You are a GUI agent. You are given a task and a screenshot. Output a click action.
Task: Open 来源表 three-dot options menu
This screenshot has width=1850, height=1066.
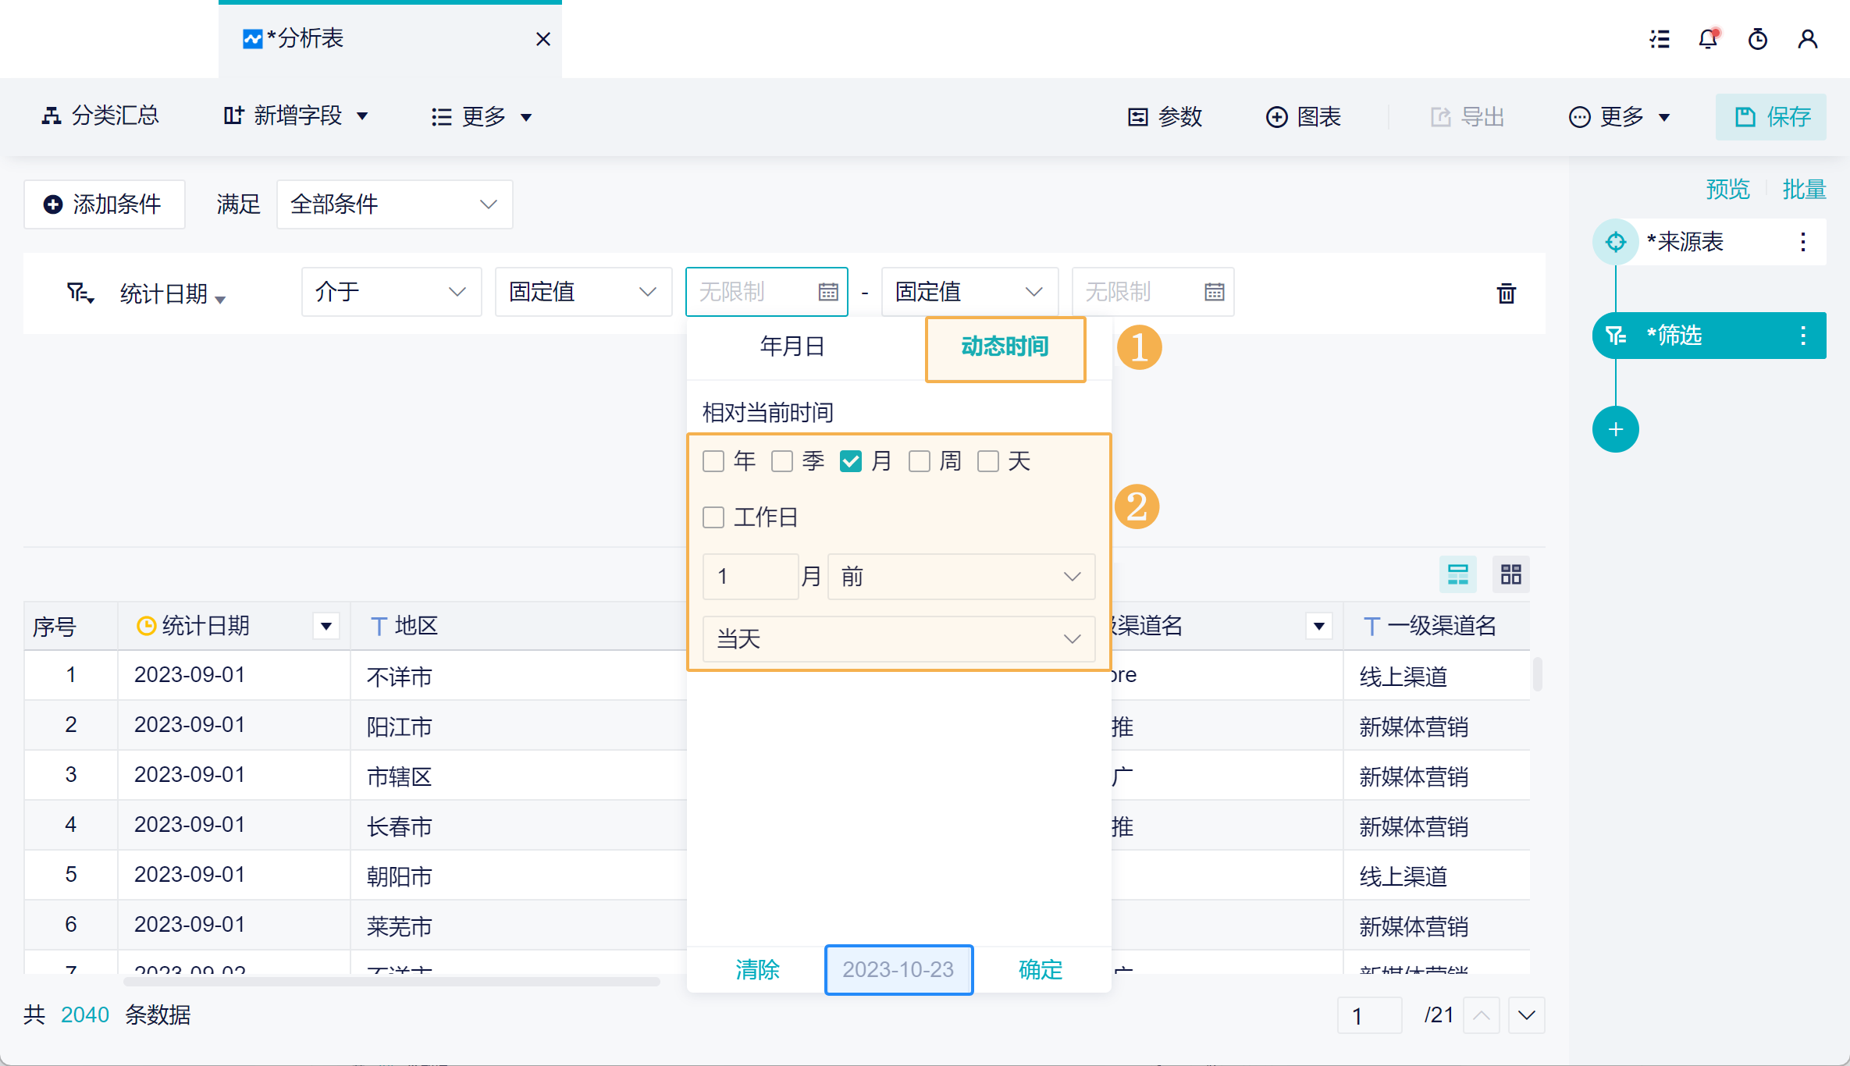click(1802, 242)
